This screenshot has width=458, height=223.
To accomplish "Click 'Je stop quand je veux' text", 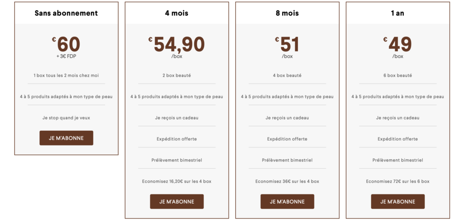I will 66,118.
